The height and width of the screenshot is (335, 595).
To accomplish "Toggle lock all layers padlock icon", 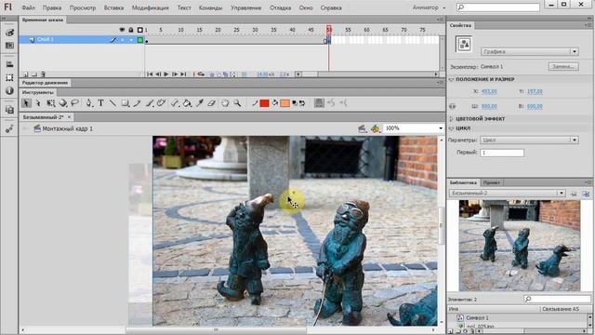I will pos(131,30).
